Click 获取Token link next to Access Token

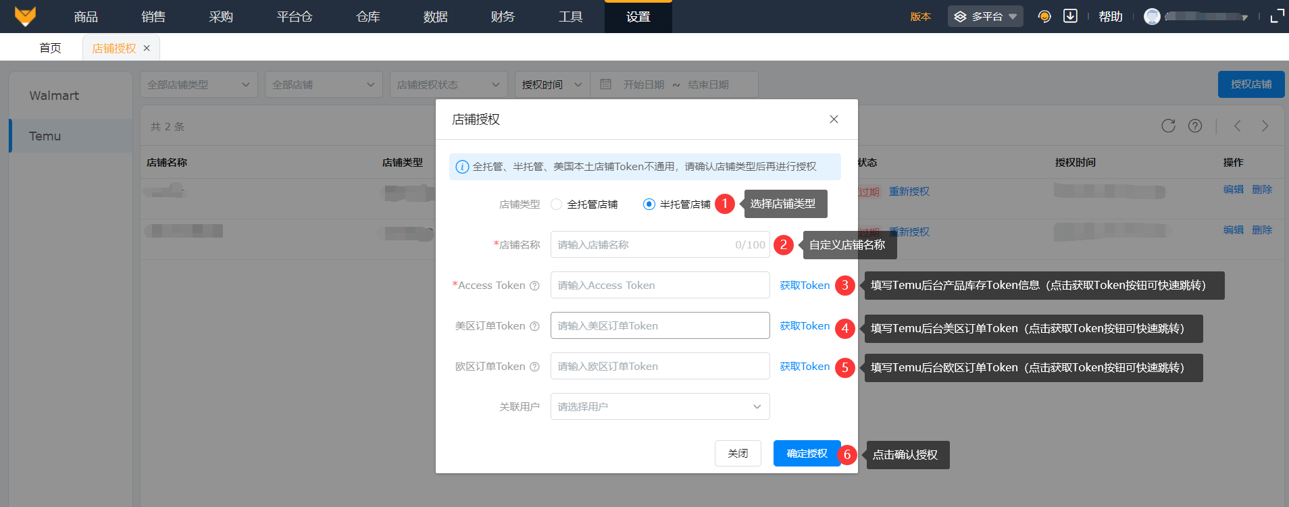tap(805, 286)
